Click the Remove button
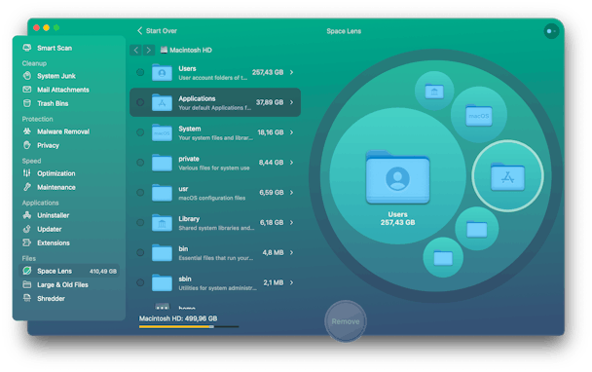 (346, 321)
